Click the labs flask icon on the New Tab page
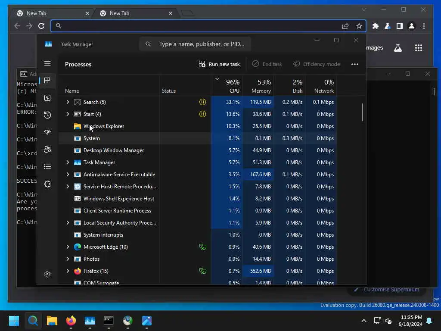Screen dimensions: 441x331 pos(398,48)
